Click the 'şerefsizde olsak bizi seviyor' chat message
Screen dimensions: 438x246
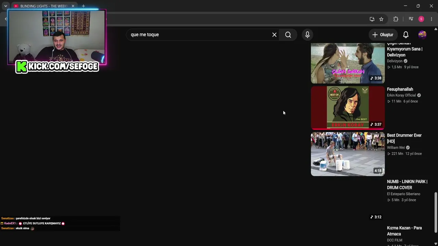click(33, 218)
